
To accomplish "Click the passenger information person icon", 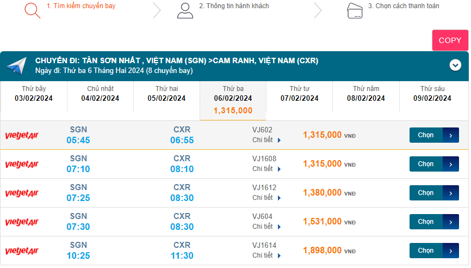I will click(x=185, y=10).
